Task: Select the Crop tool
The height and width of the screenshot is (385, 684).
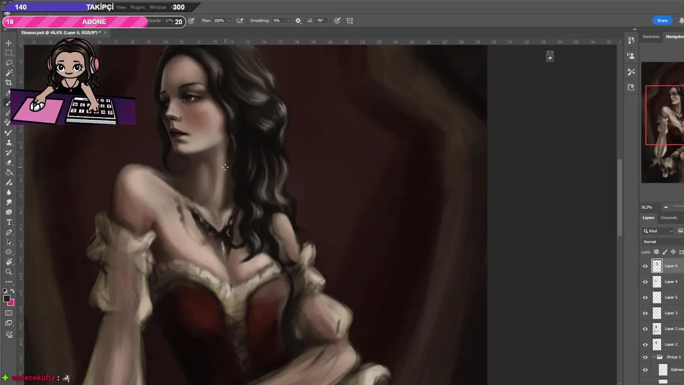Action: 9,82
